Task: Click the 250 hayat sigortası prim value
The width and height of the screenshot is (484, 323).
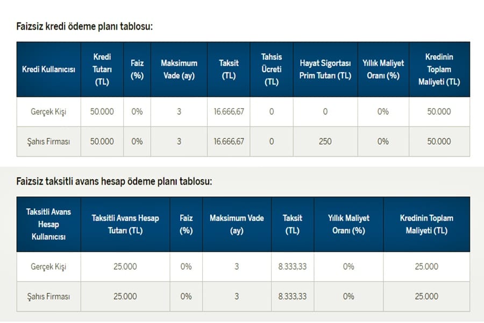Action: pos(325,142)
